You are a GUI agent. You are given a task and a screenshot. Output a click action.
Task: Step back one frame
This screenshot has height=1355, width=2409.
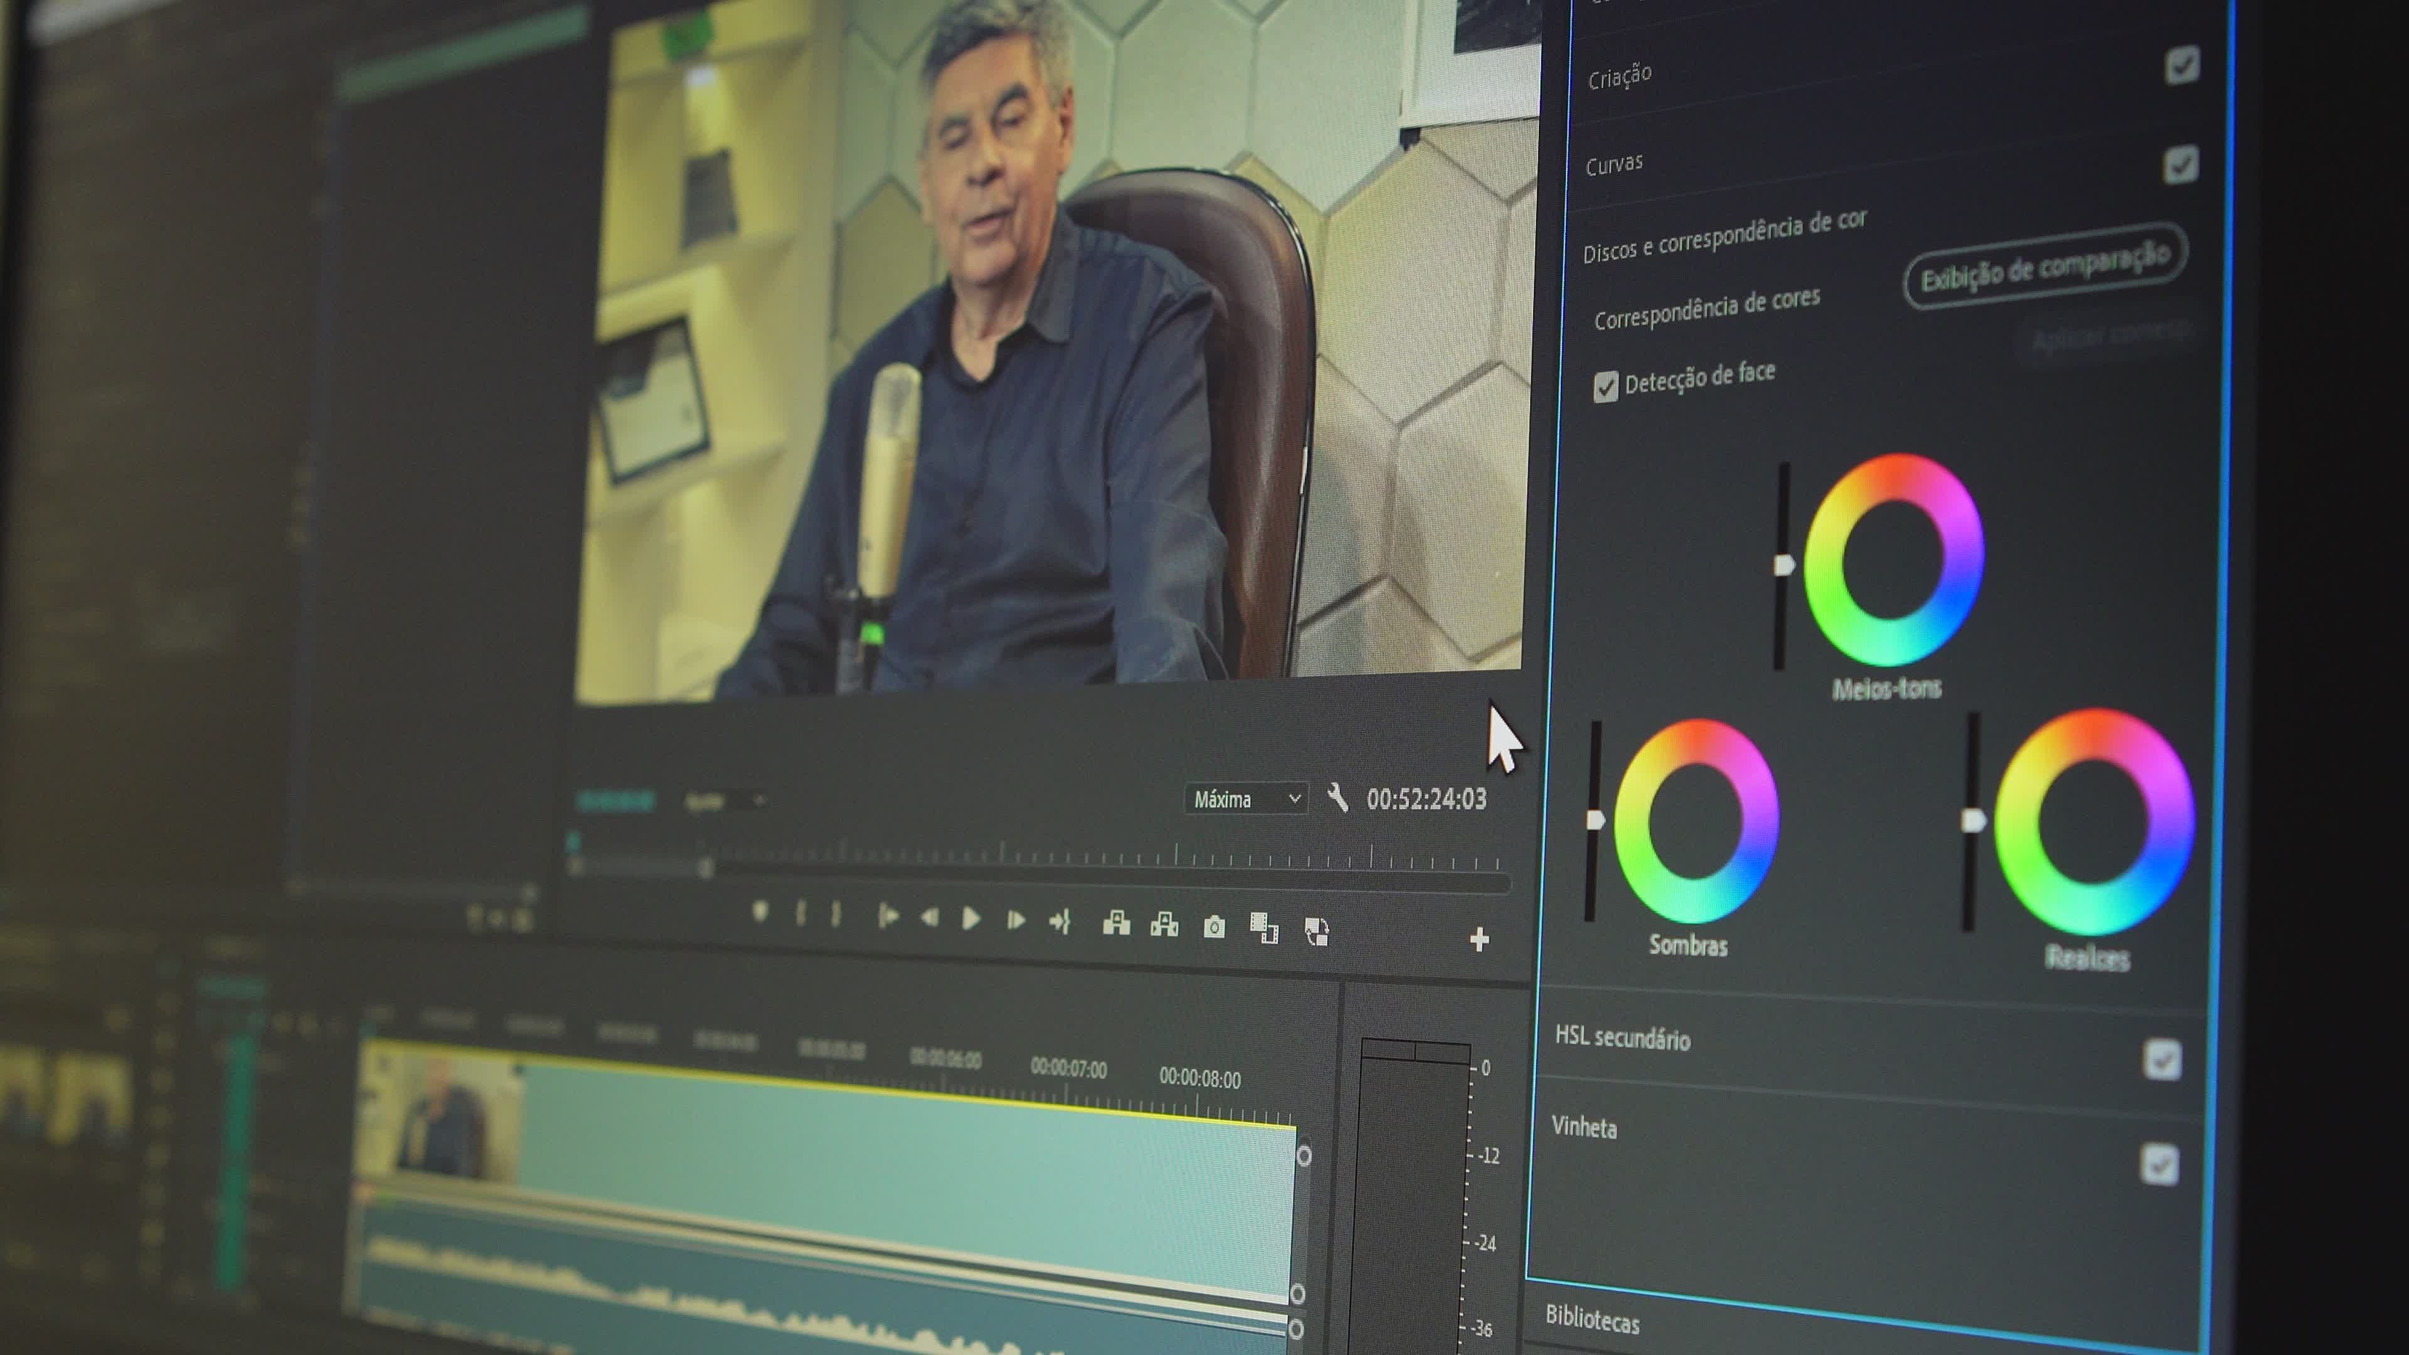click(x=930, y=918)
